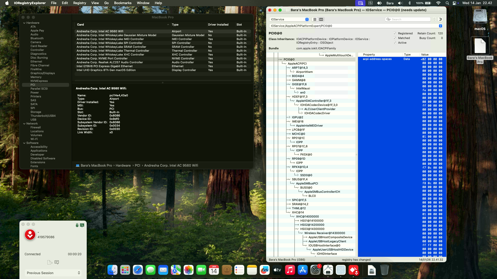Select Thunderbolt/USB4 in Hardware sidebar

click(x=43, y=116)
